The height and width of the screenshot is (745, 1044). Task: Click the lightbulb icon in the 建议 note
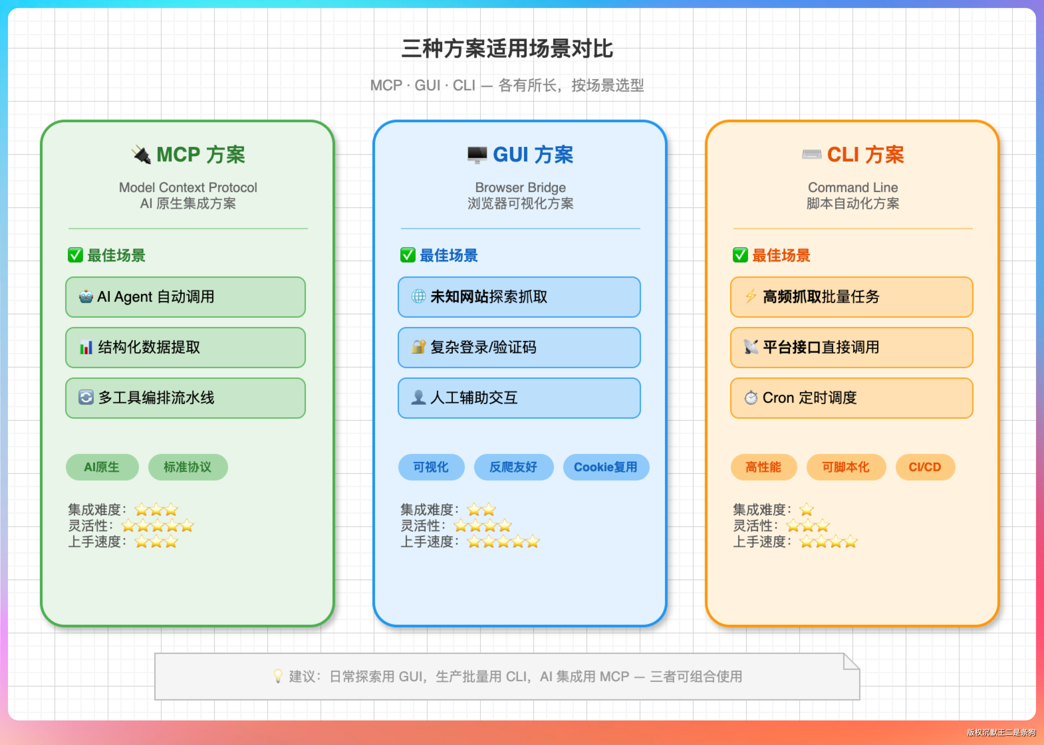click(x=278, y=676)
